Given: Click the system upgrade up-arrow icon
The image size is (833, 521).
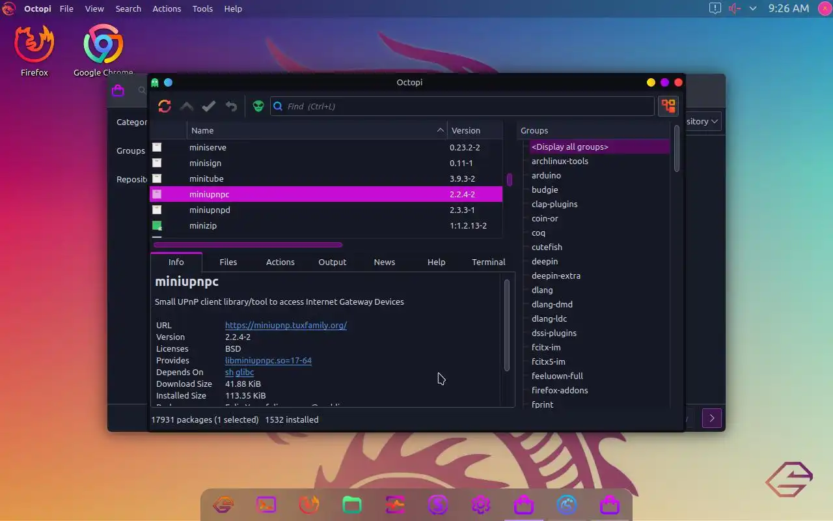Looking at the screenshot, I should coord(187,106).
